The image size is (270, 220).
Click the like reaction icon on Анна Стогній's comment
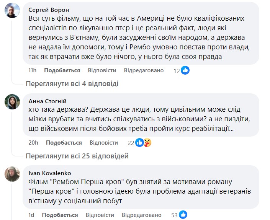pyautogui.click(x=139, y=143)
